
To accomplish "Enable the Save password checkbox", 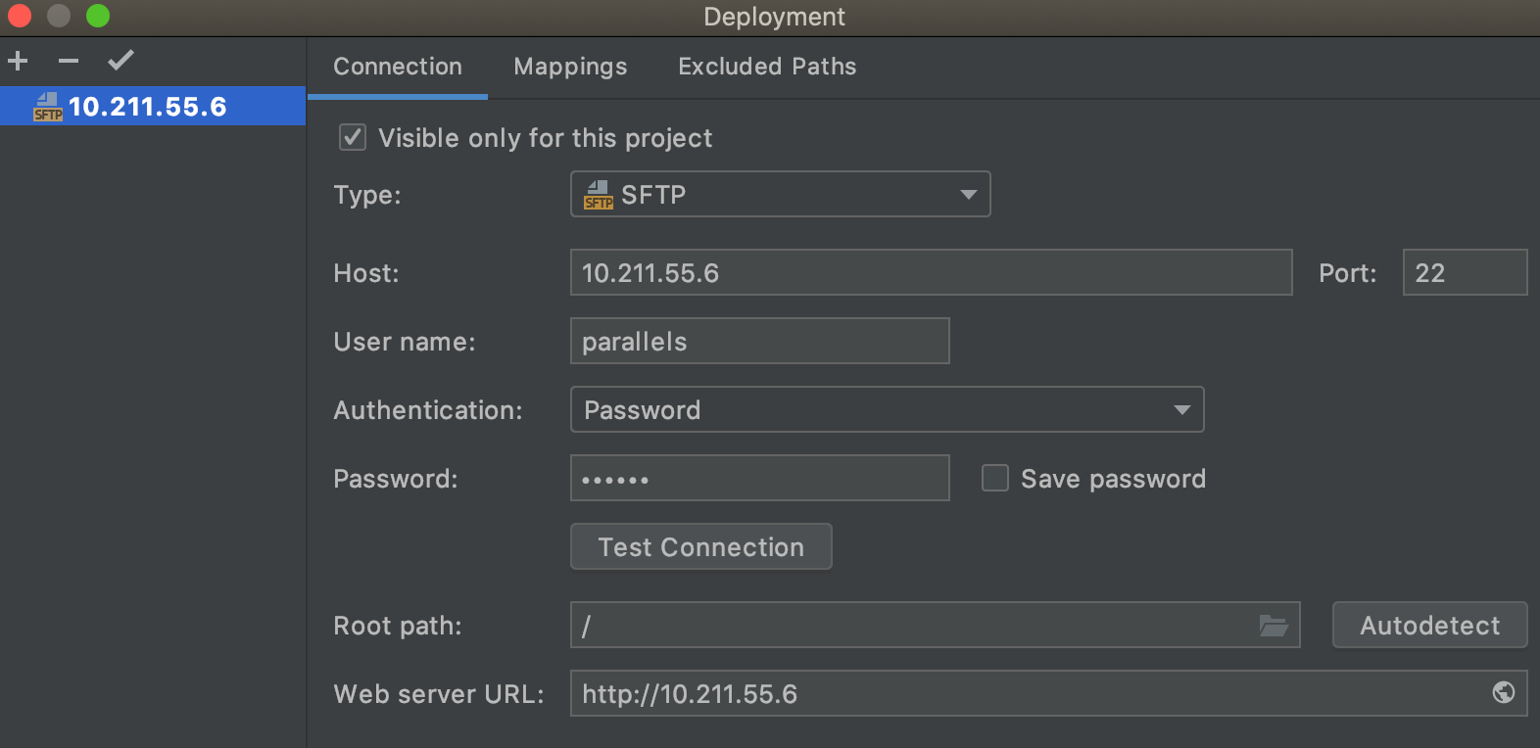I will click(x=995, y=478).
